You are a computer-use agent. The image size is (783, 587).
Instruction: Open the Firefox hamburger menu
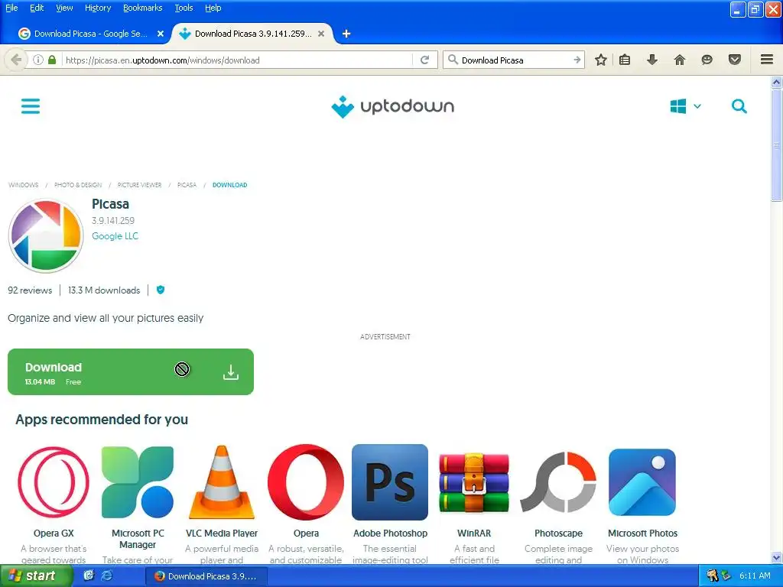coord(767,60)
